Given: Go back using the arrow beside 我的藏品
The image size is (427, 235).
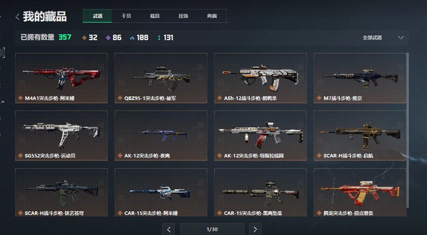Looking at the screenshot, I should (18, 17).
